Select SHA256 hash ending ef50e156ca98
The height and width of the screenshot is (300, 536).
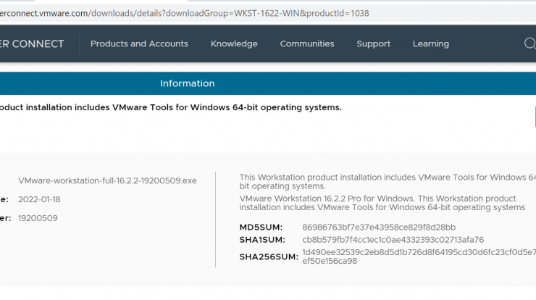pyautogui.click(x=330, y=261)
